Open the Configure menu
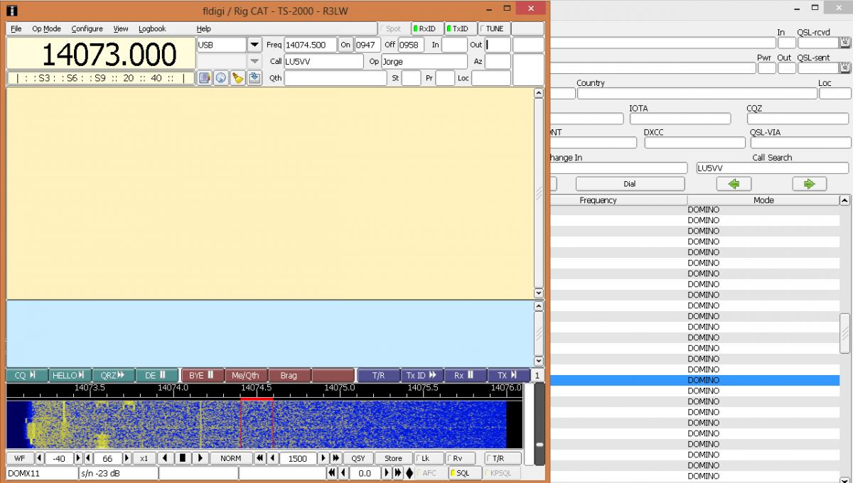Screen dimensions: 853x483 coord(87,29)
